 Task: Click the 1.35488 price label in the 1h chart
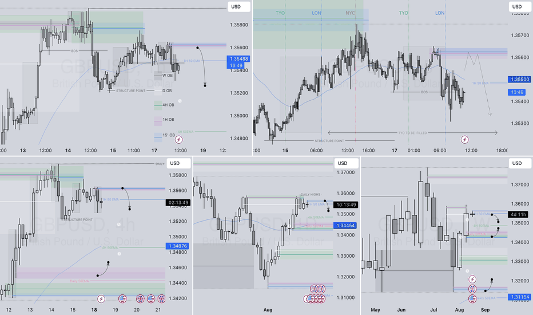[x=239, y=59]
